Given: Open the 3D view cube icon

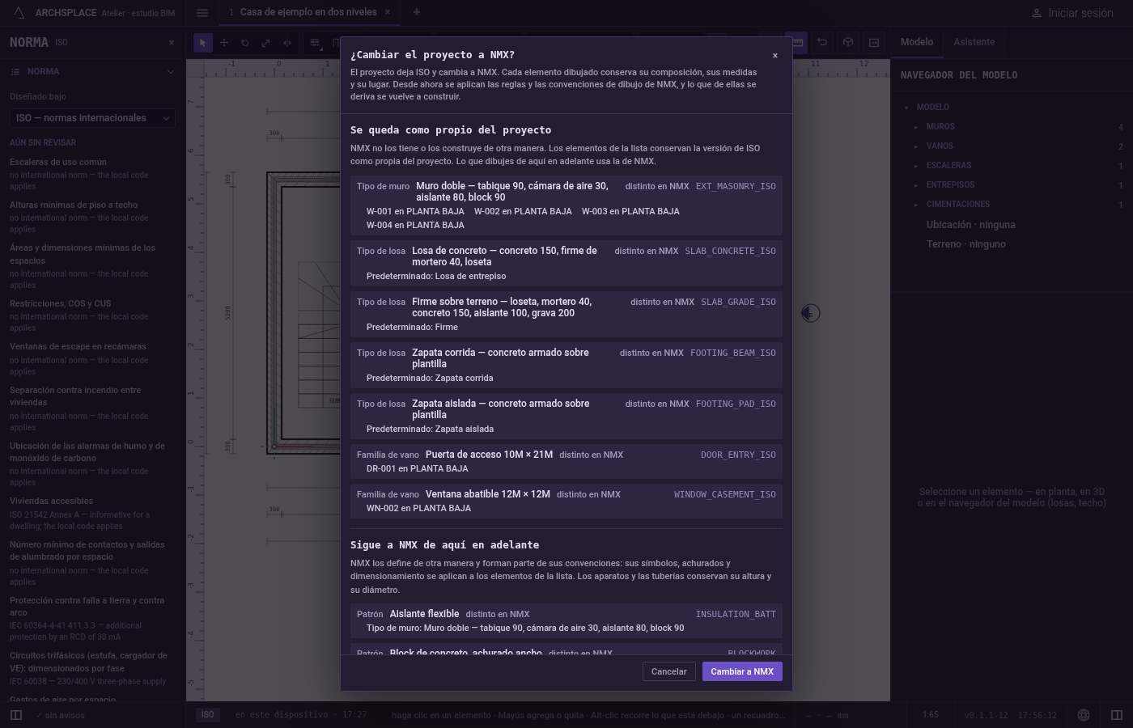Looking at the screenshot, I should click(x=848, y=43).
